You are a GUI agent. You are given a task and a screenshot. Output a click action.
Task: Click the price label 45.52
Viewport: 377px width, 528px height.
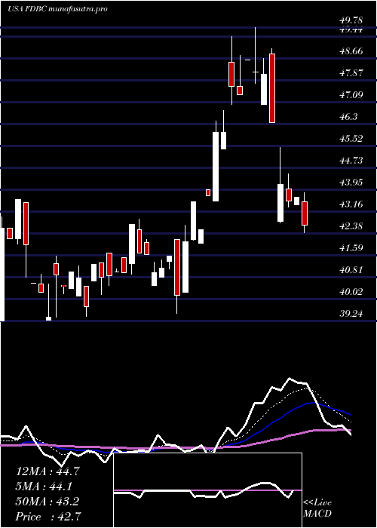click(x=351, y=139)
